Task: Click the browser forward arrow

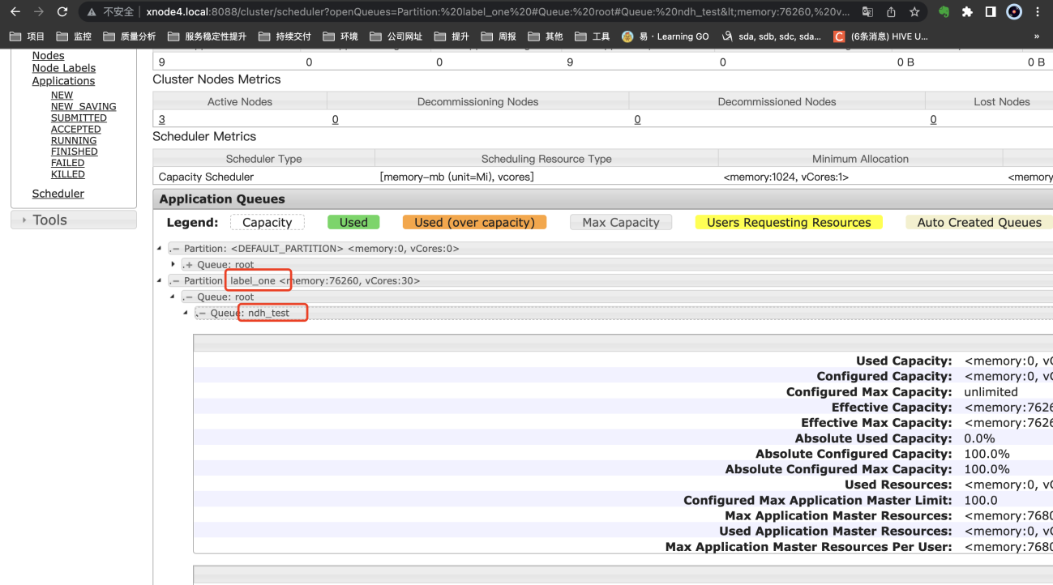Action: 38,12
